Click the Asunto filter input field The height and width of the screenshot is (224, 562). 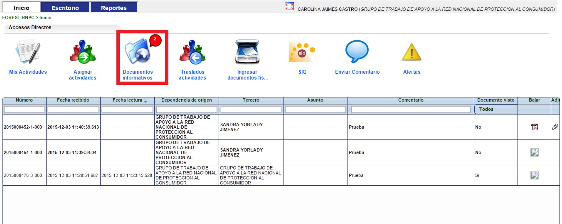[316, 110]
